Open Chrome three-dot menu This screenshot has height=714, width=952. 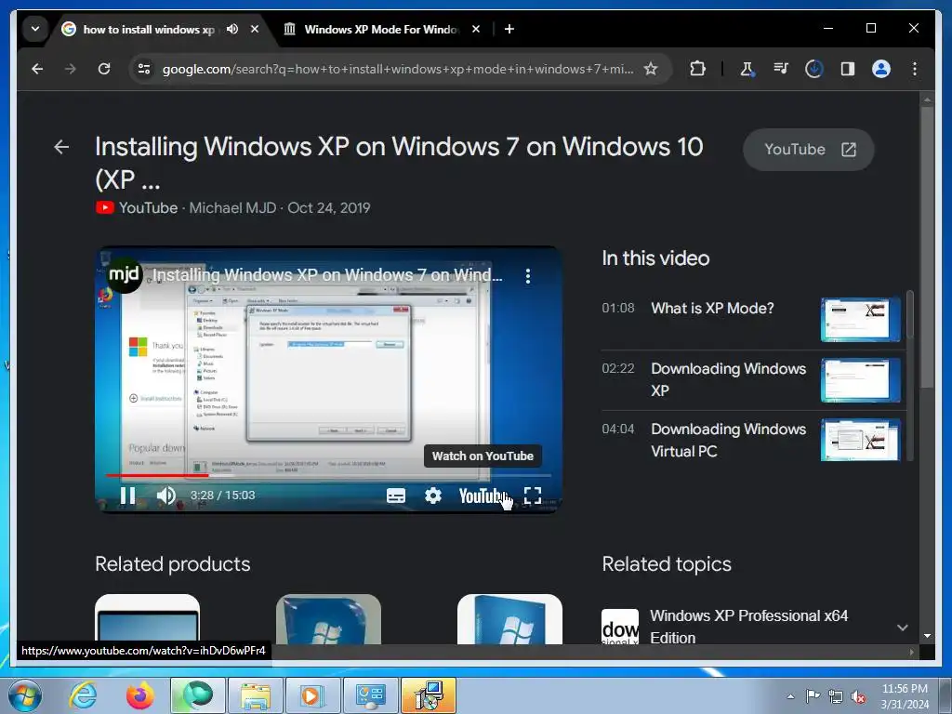[915, 69]
